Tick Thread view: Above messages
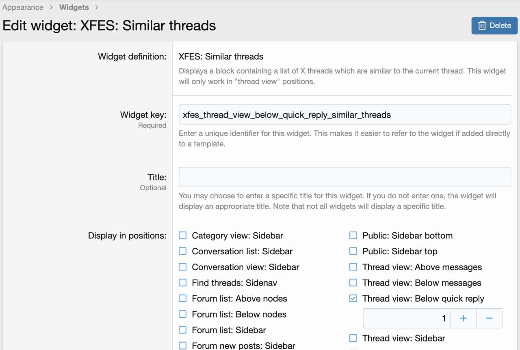The width and height of the screenshot is (520, 350). click(x=353, y=267)
